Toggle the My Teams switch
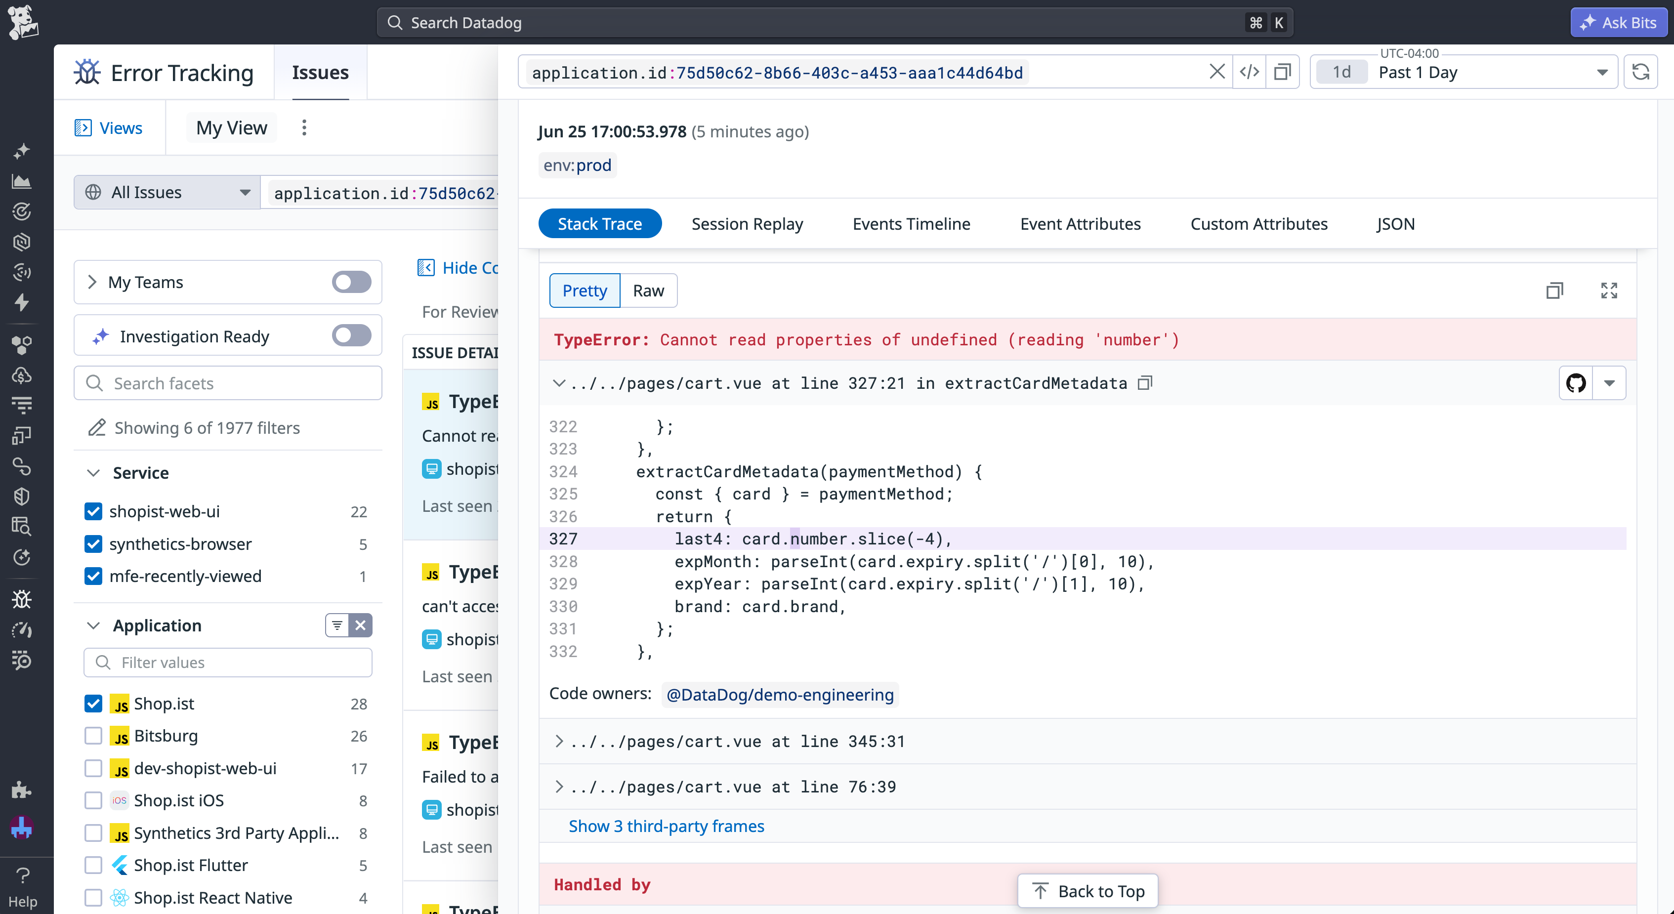 click(x=352, y=283)
